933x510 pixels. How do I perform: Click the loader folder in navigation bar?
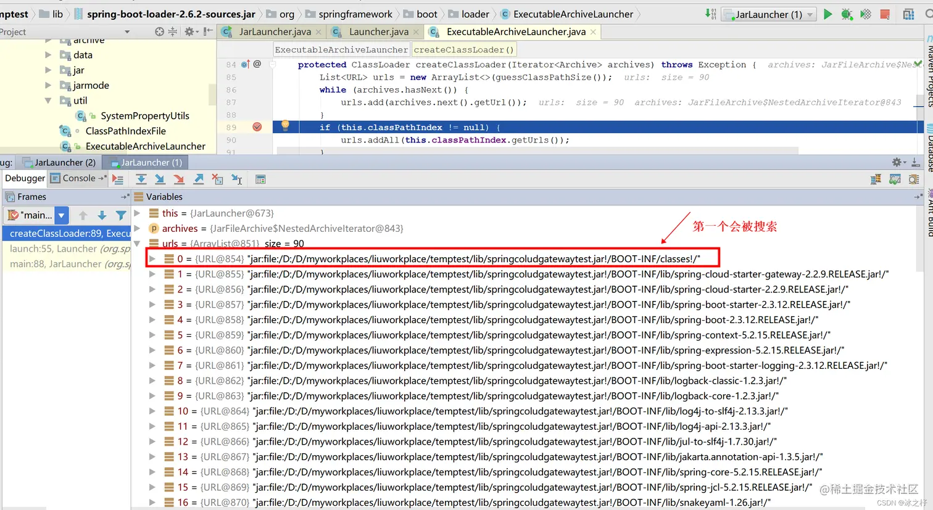point(468,14)
